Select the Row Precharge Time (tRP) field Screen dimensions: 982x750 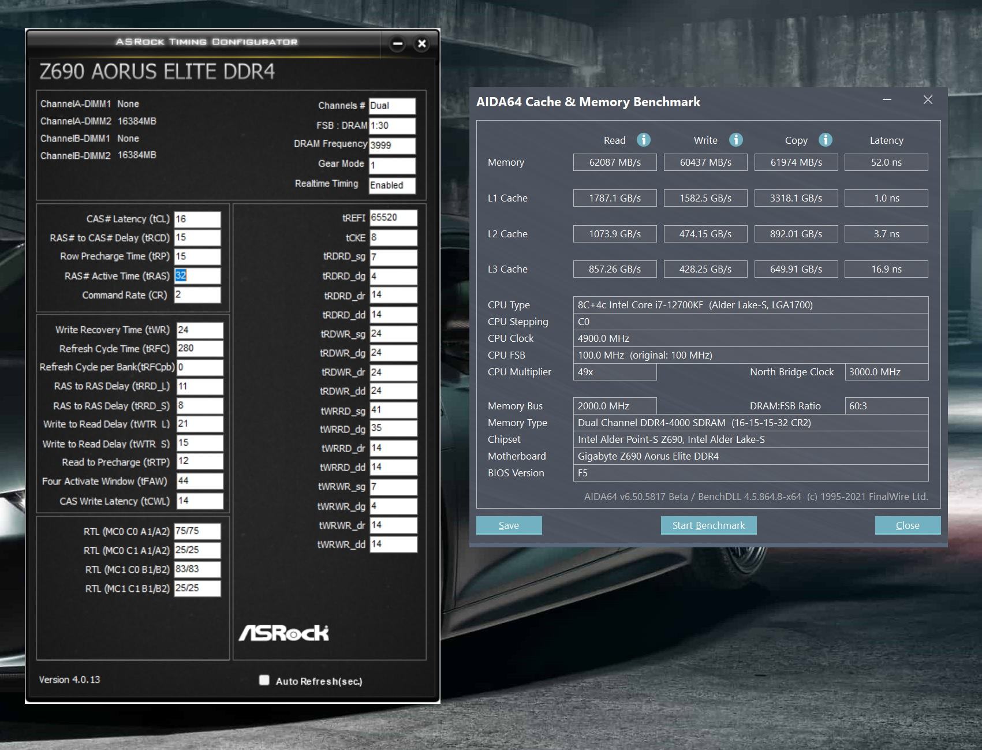[x=197, y=256]
